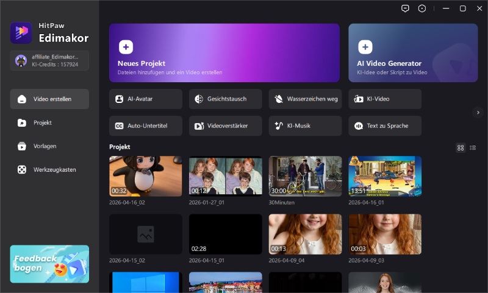Open the Text zu Sprache tool
This screenshot has height=293, width=488.
(x=385, y=126)
